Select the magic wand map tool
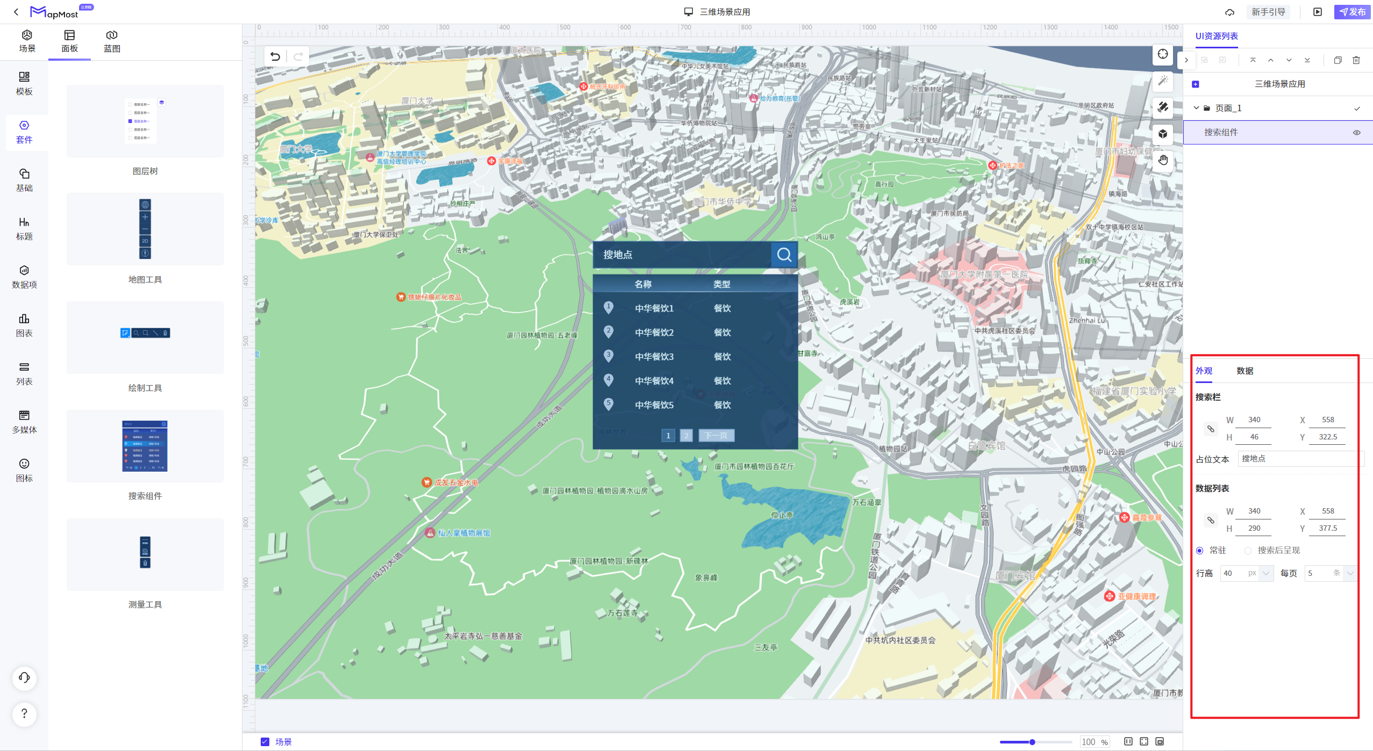 (x=1163, y=81)
